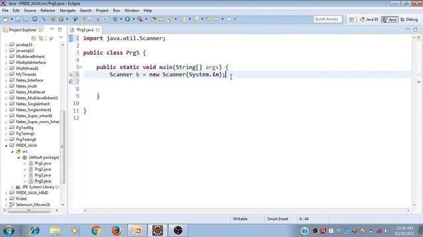Click the Save toolbar icon
Viewport: 423px width, 237px height.
[x=18, y=19]
